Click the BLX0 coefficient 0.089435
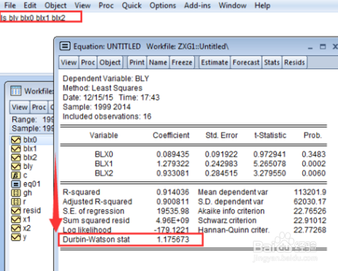Screen dimensions: 338x271 [173, 154]
